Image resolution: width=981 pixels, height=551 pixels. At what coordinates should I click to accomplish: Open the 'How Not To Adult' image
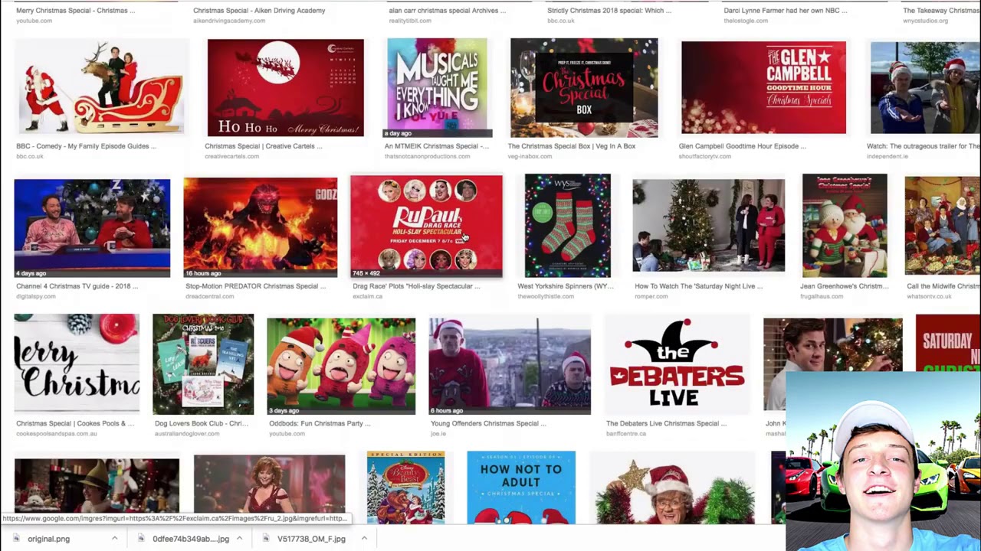tap(521, 487)
